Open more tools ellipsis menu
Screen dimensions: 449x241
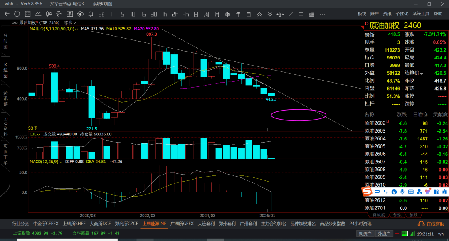pyautogui.click(x=323, y=14)
